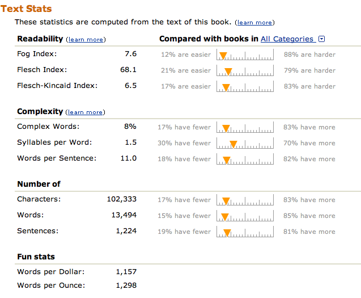Open the All Categories dropdown arrow

pyautogui.click(x=322, y=39)
